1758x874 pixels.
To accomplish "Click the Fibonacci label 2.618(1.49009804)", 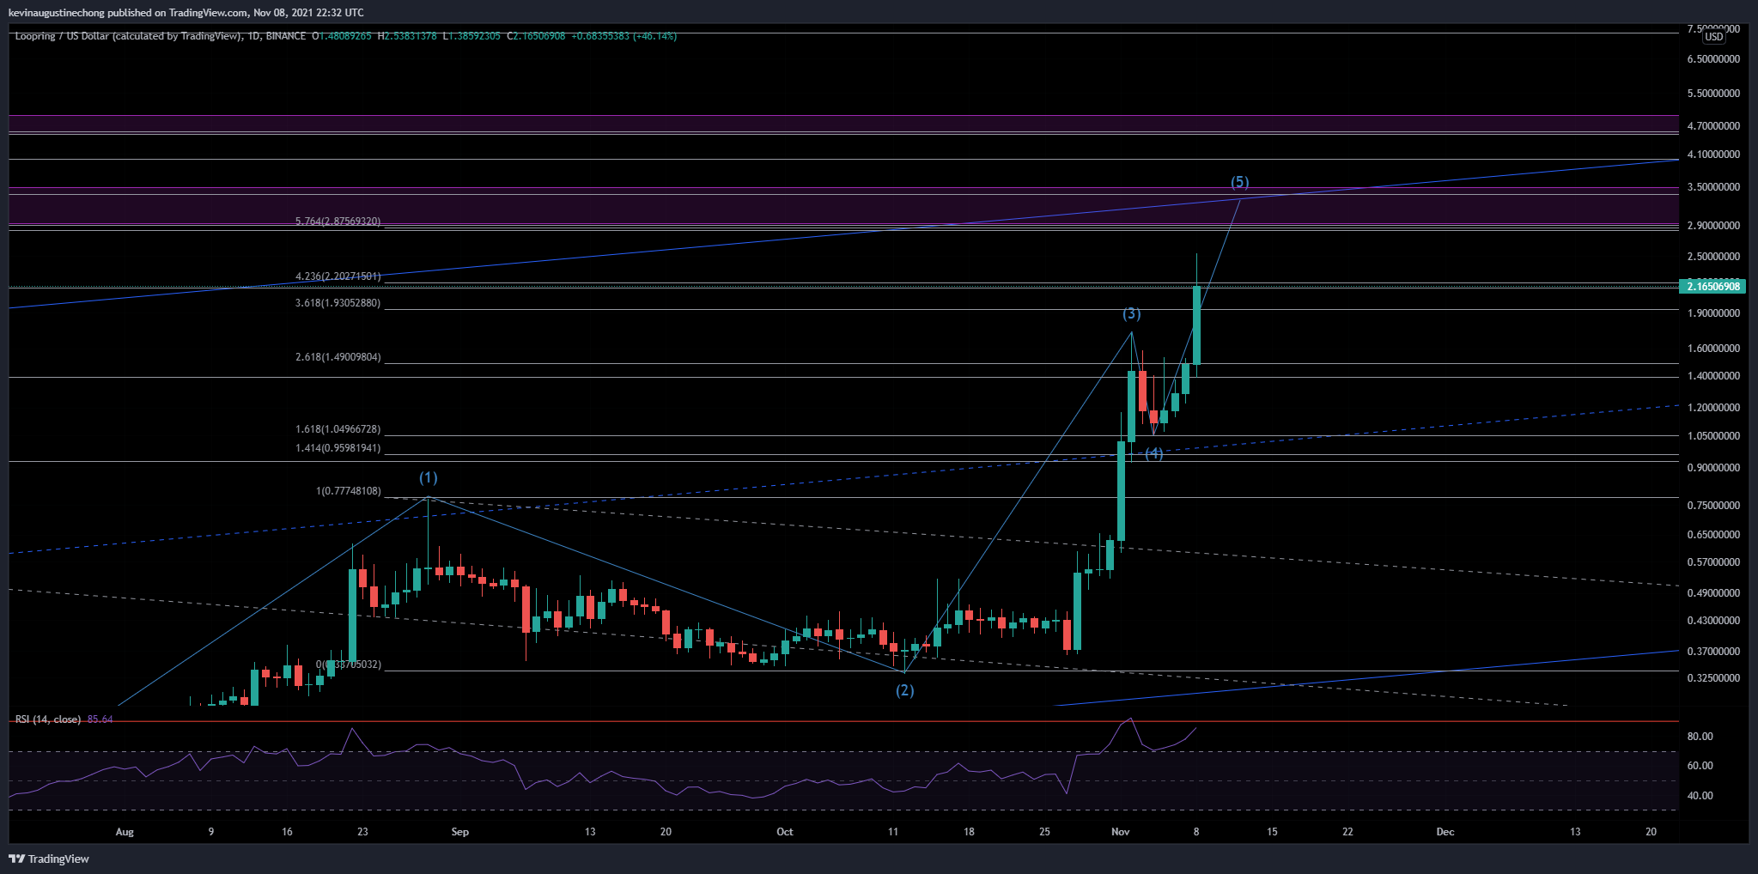I will (338, 357).
